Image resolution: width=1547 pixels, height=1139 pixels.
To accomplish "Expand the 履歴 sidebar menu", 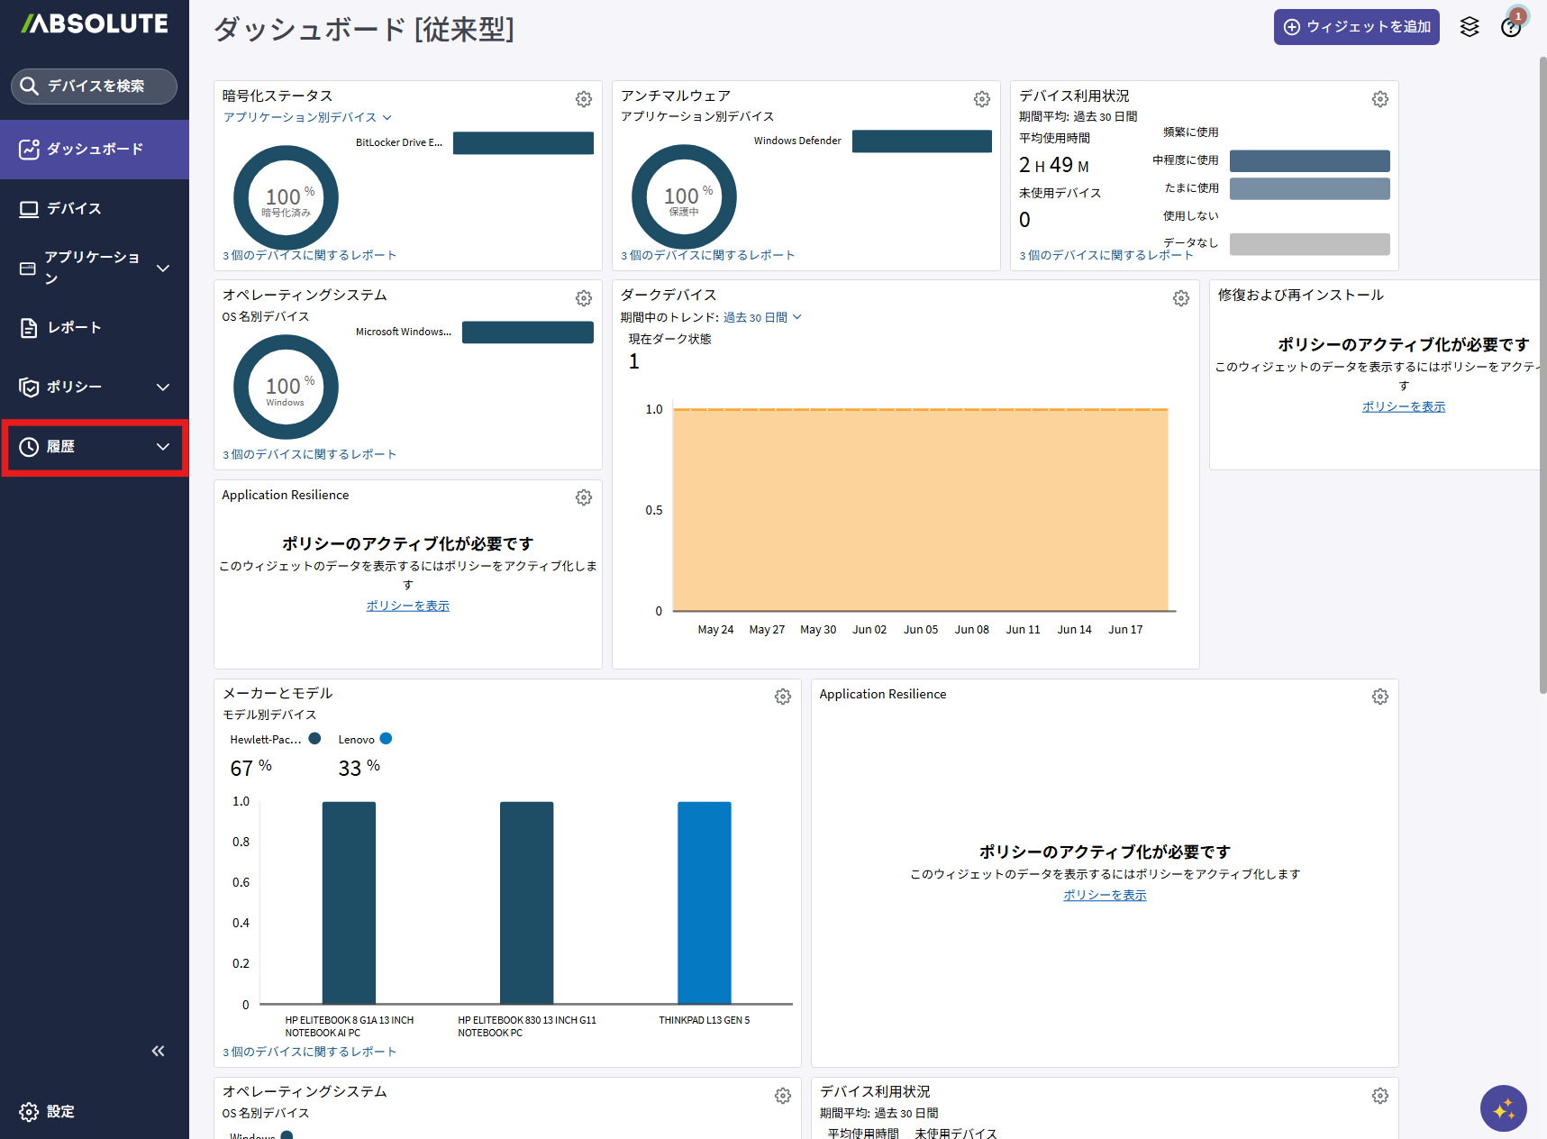I will [95, 447].
